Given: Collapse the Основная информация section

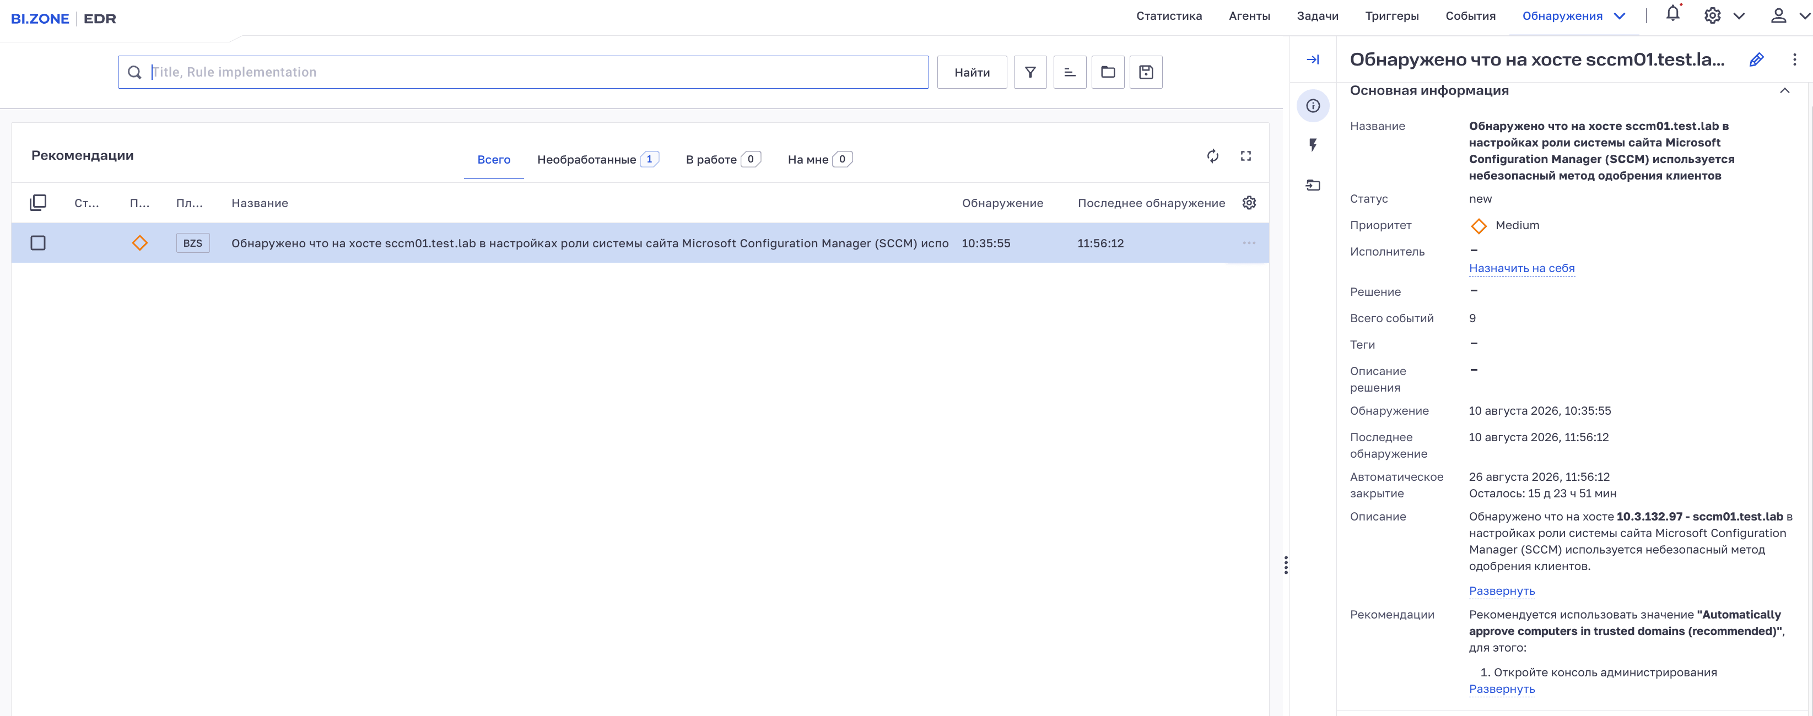Looking at the screenshot, I should [x=1784, y=91].
